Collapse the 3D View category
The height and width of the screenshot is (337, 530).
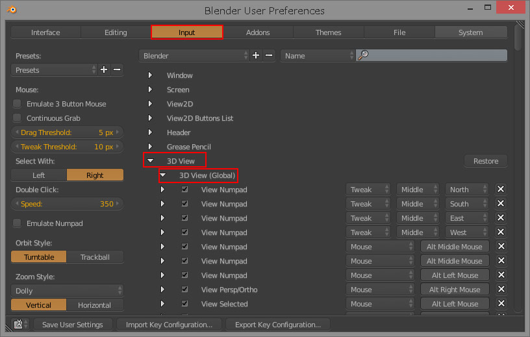pos(151,160)
